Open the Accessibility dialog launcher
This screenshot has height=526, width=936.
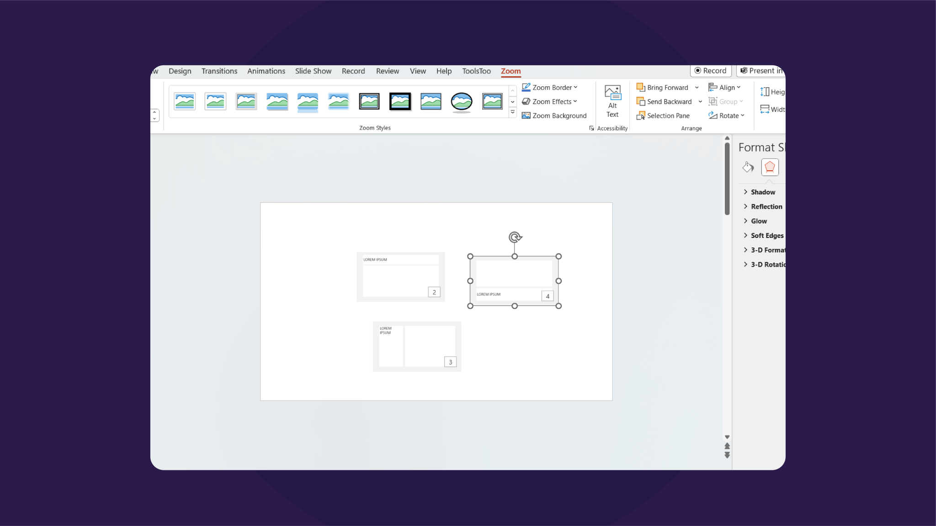coord(591,128)
